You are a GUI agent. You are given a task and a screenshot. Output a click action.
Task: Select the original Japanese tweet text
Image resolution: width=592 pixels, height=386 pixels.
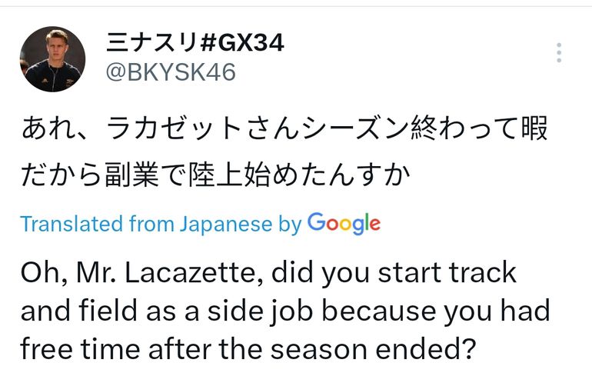(x=283, y=151)
